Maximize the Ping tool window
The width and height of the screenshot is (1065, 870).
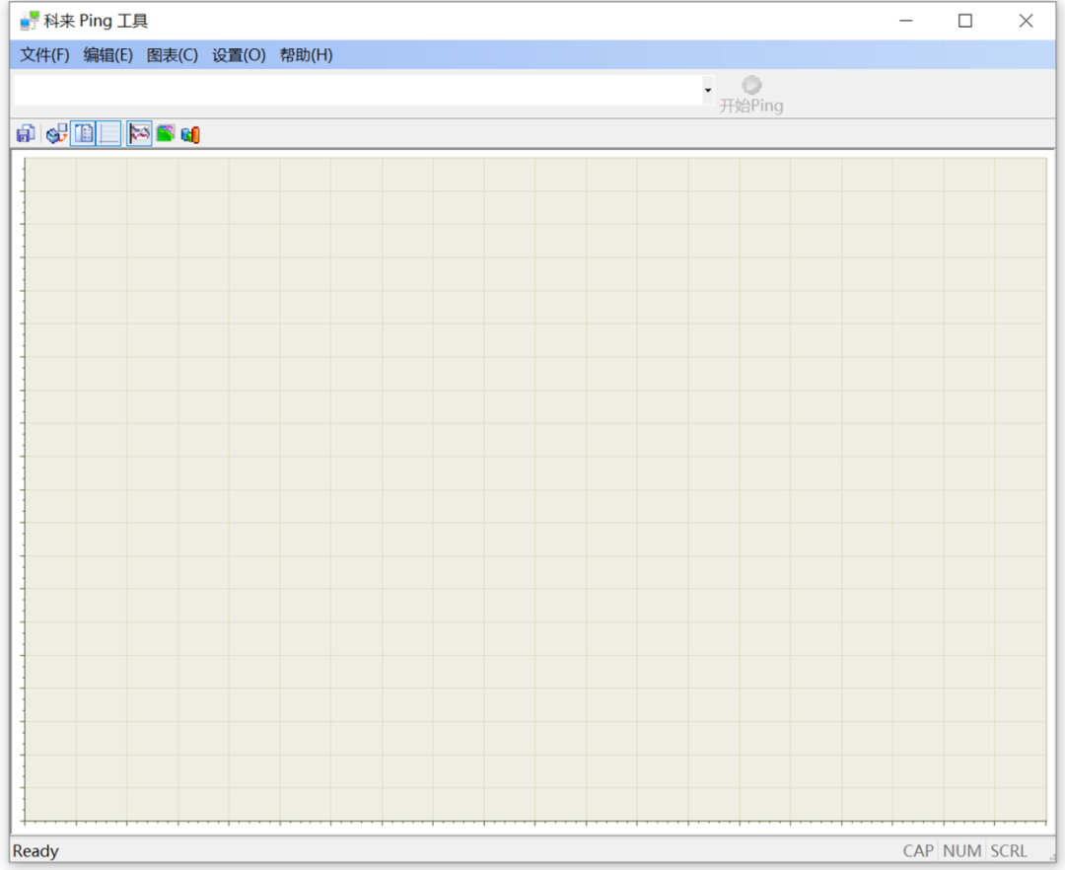point(965,21)
